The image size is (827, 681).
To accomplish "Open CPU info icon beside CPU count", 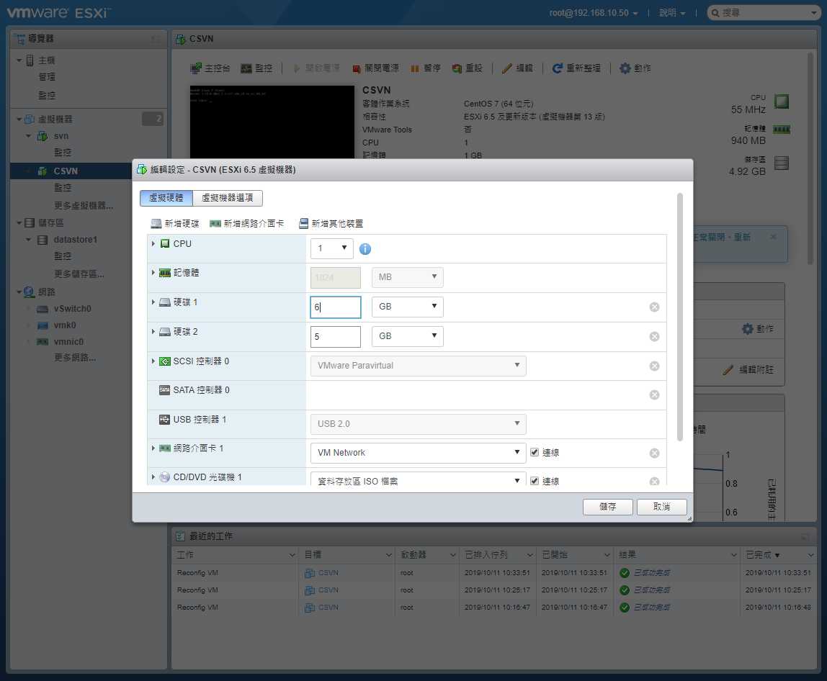I will click(x=365, y=249).
